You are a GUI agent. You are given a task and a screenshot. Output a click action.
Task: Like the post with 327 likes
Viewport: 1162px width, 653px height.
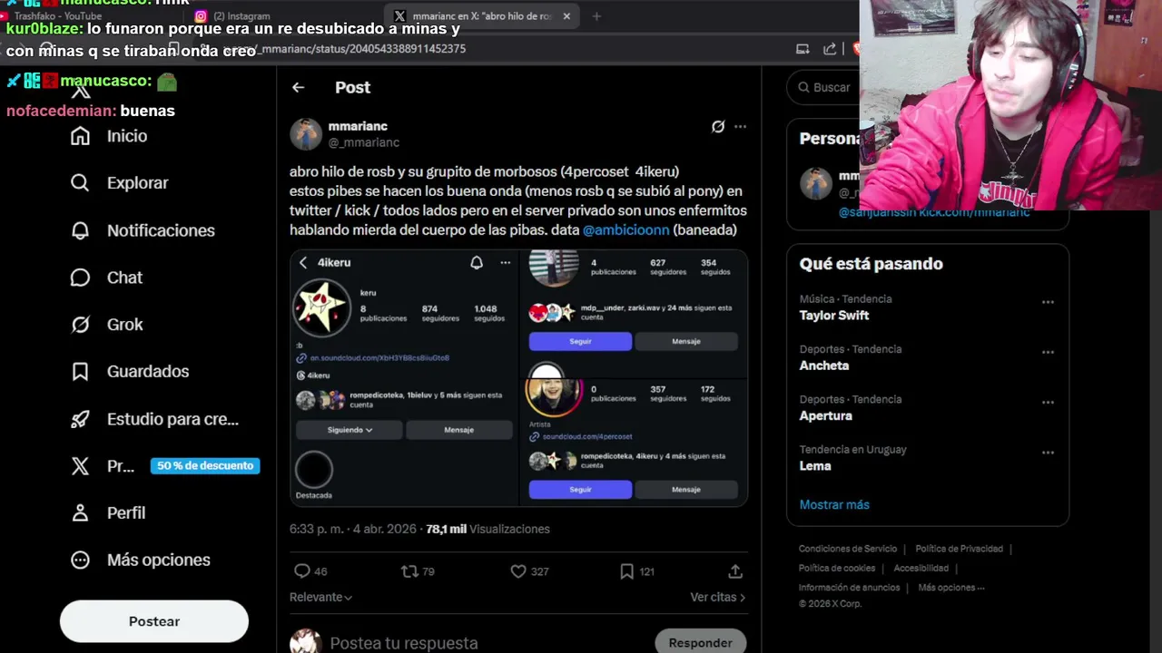pos(518,571)
